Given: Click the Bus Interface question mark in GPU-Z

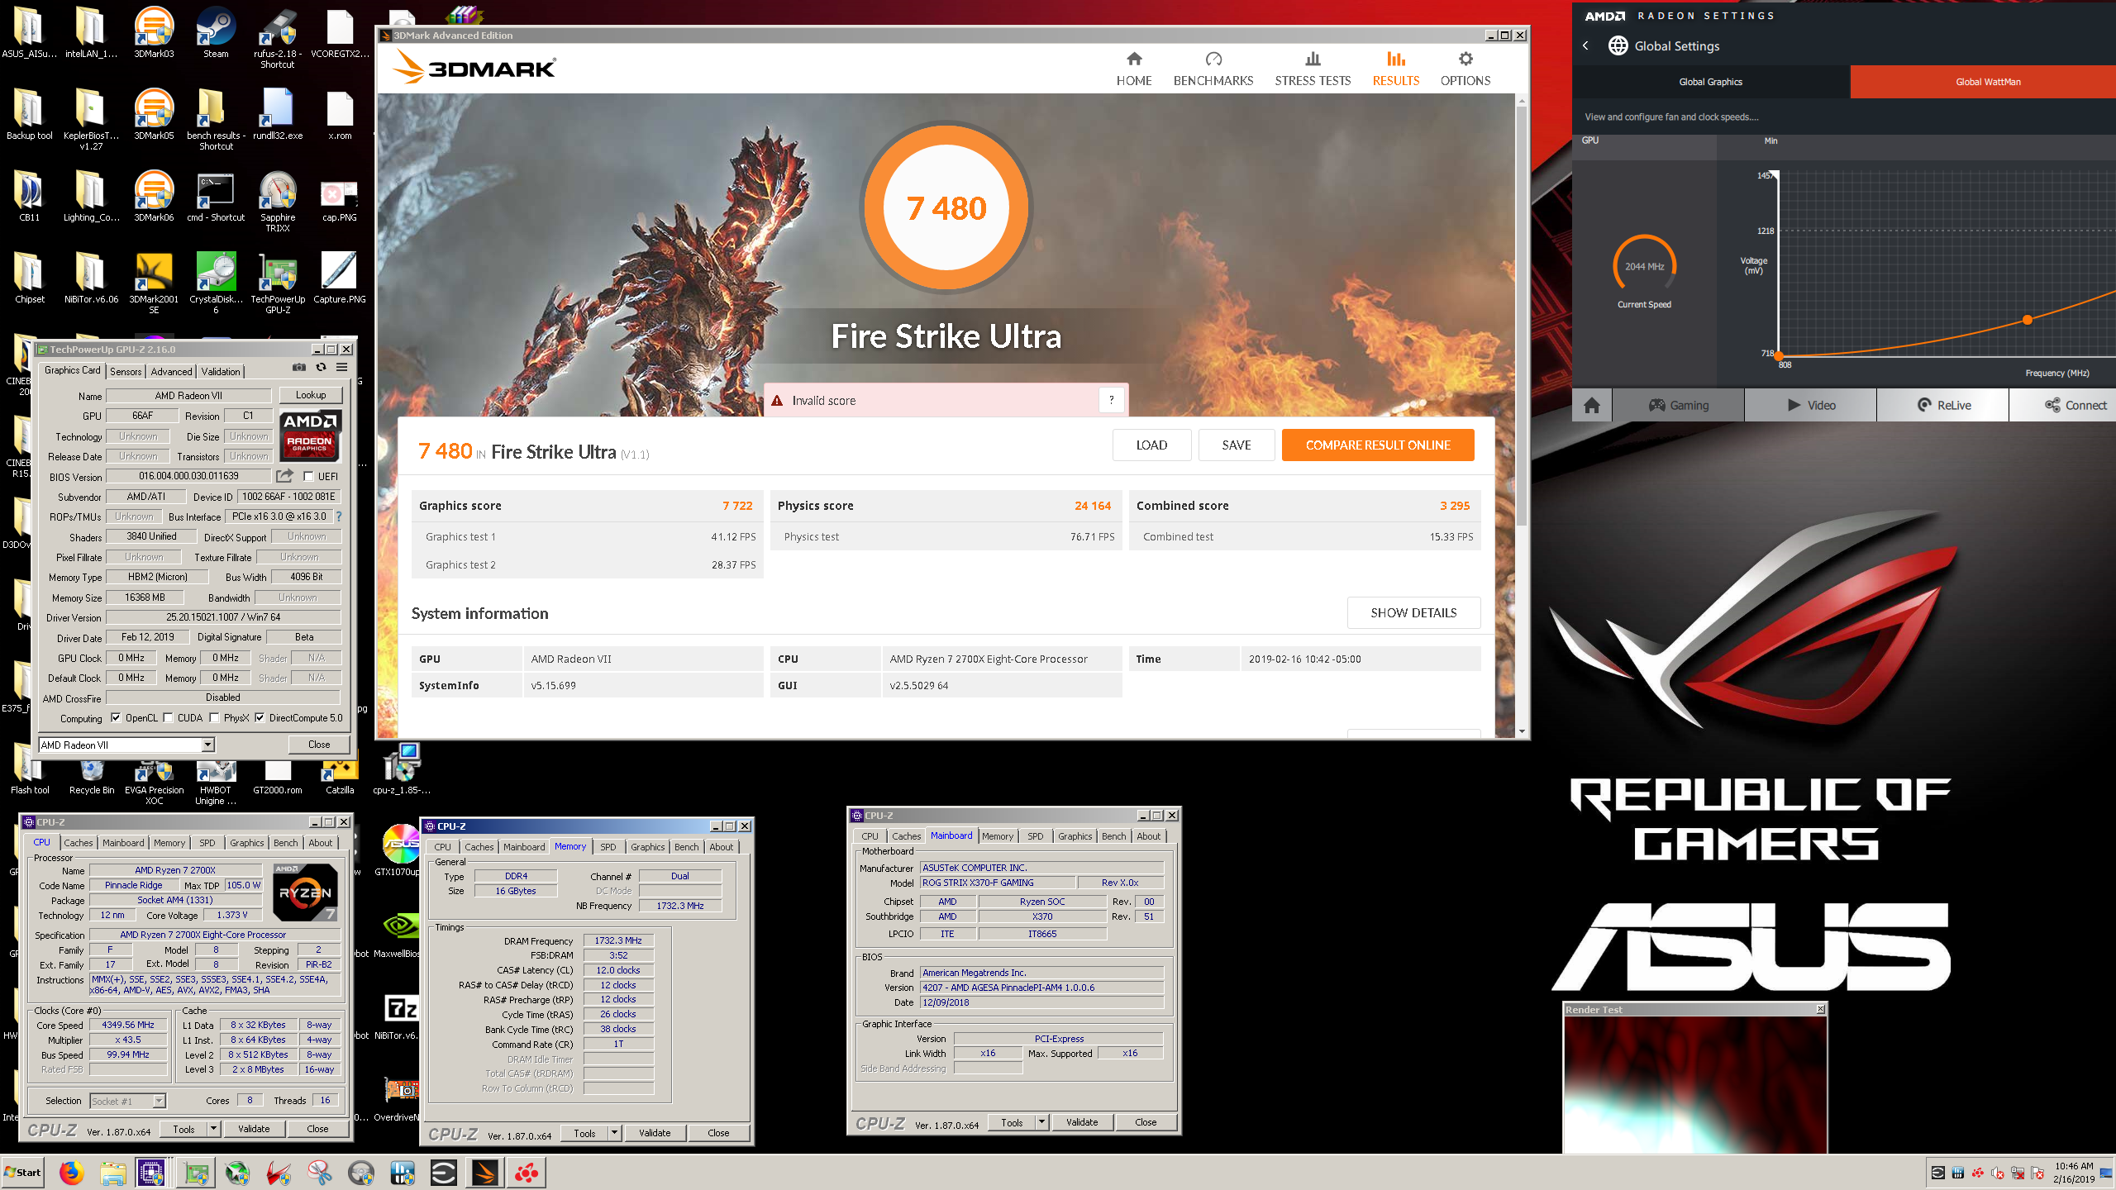Looking at the screenshot, I should [338, 516].
